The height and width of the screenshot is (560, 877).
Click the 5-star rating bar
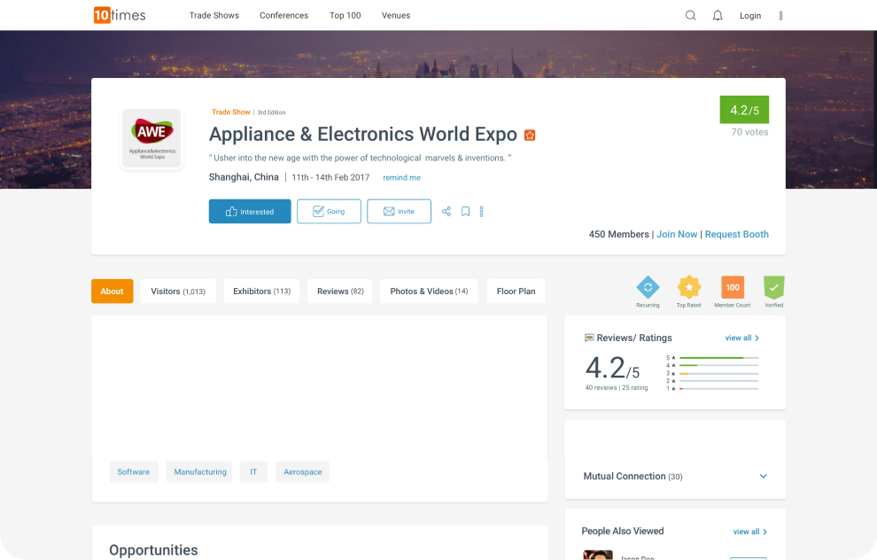(x=719, y=357)
